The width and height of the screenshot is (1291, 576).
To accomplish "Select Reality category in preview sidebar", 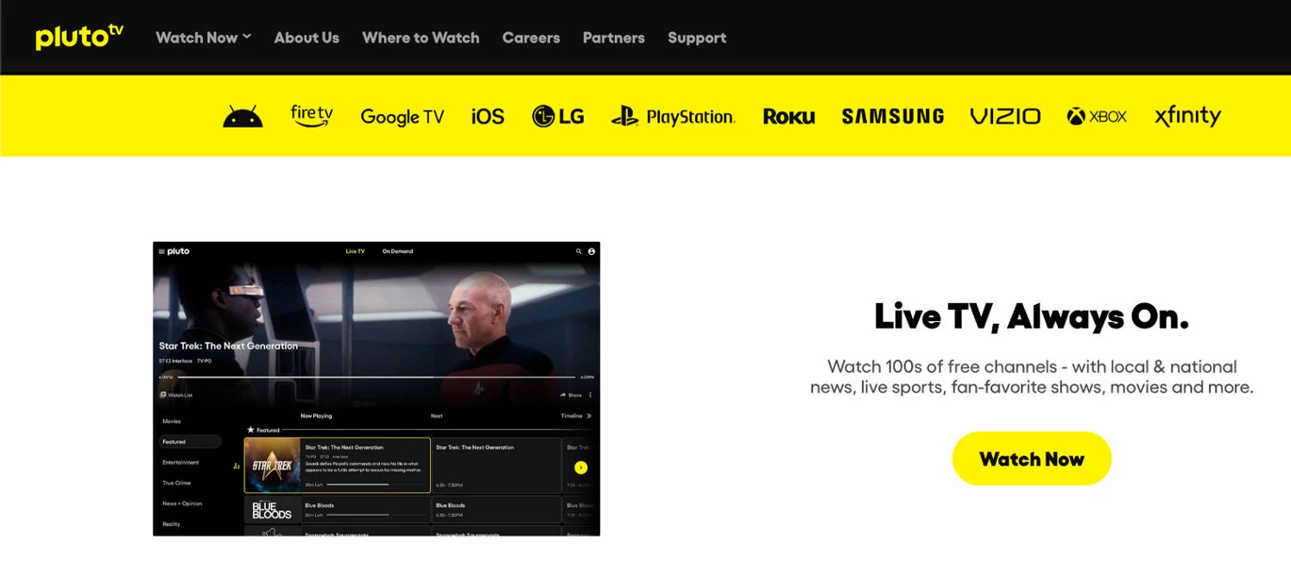I will pyautogui.click(x=172, y=524).
